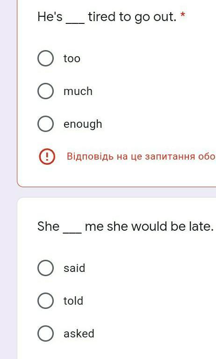Click the red exclamation error icon
The width and height of the screenshot is (216, 359).
point(47,157)
